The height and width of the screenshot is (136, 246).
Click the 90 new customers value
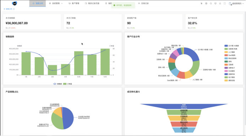coord(129,23)
